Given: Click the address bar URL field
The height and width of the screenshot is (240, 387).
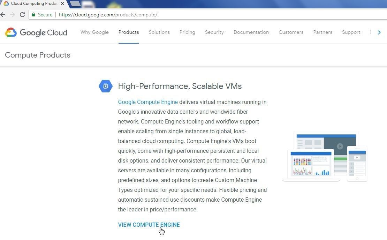Looking at the screenshot, I should [x=209, y=15].
